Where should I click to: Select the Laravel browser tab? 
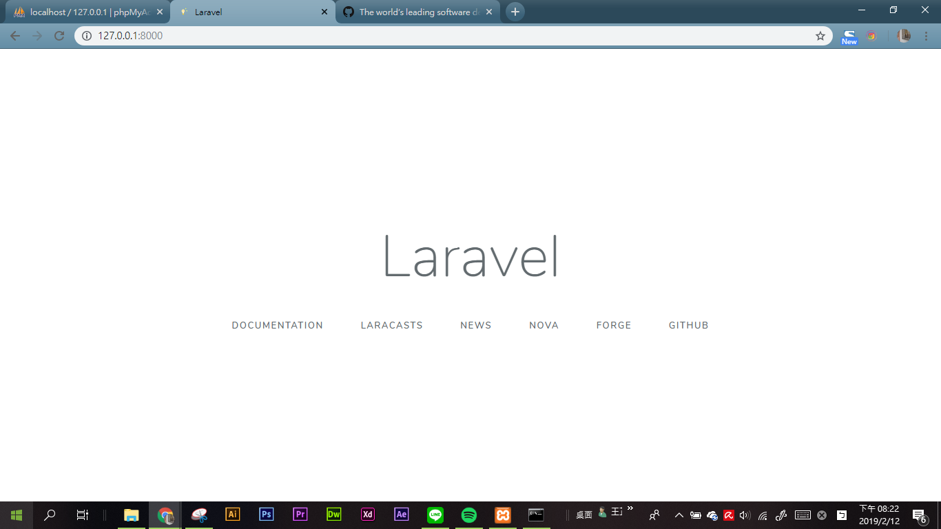253,12
